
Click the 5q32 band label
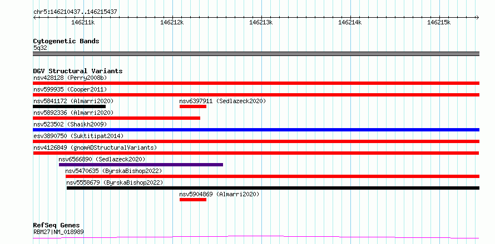40,48
